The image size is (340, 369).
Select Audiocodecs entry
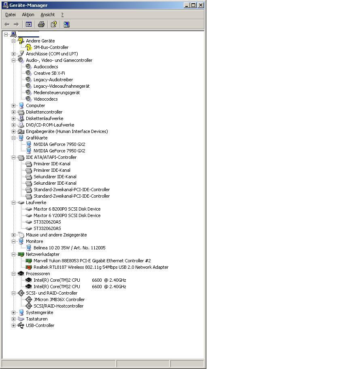click(x=46, y=67)
